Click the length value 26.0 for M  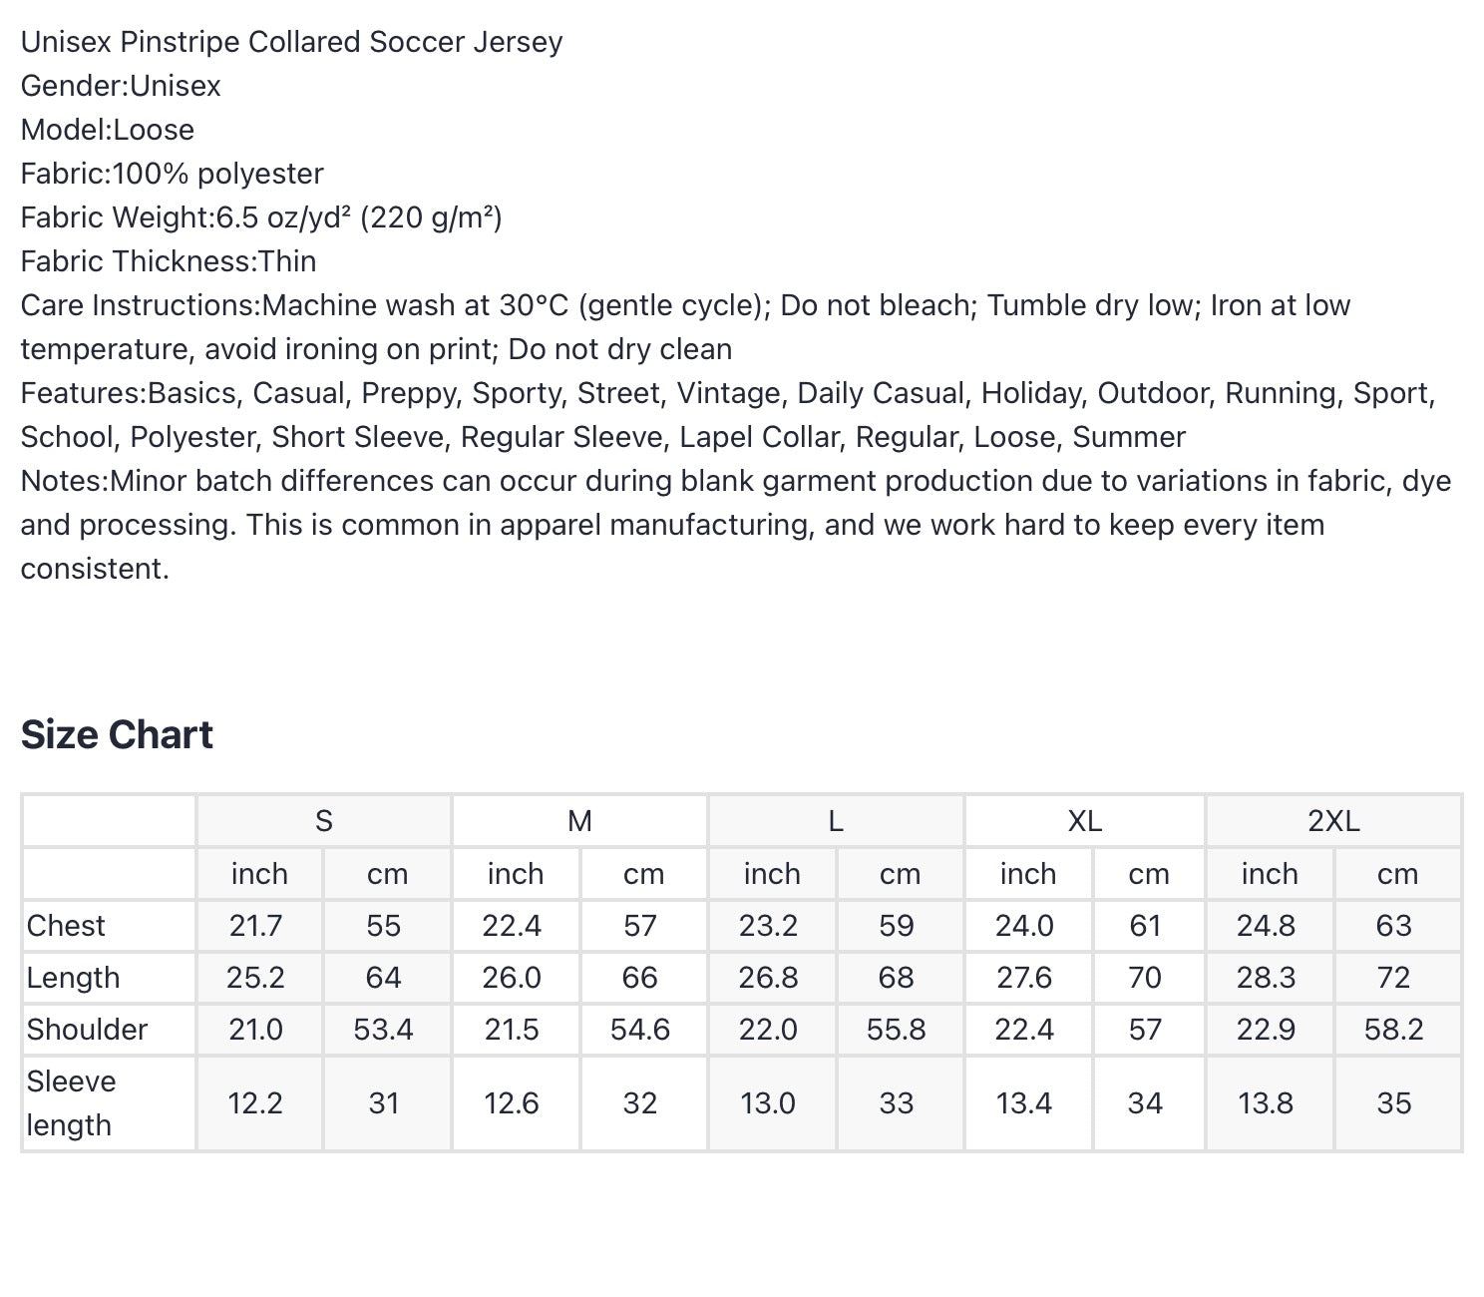click(x=512, y=978)
